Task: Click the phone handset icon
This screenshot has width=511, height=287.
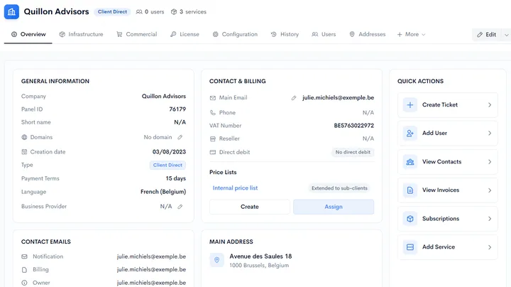Action: click(x=213, y=112)
